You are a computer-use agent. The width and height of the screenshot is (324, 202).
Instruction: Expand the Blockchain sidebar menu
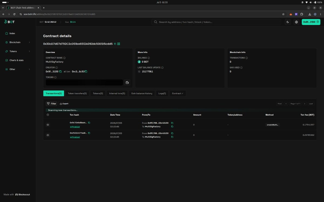click(x=18, y=42)
